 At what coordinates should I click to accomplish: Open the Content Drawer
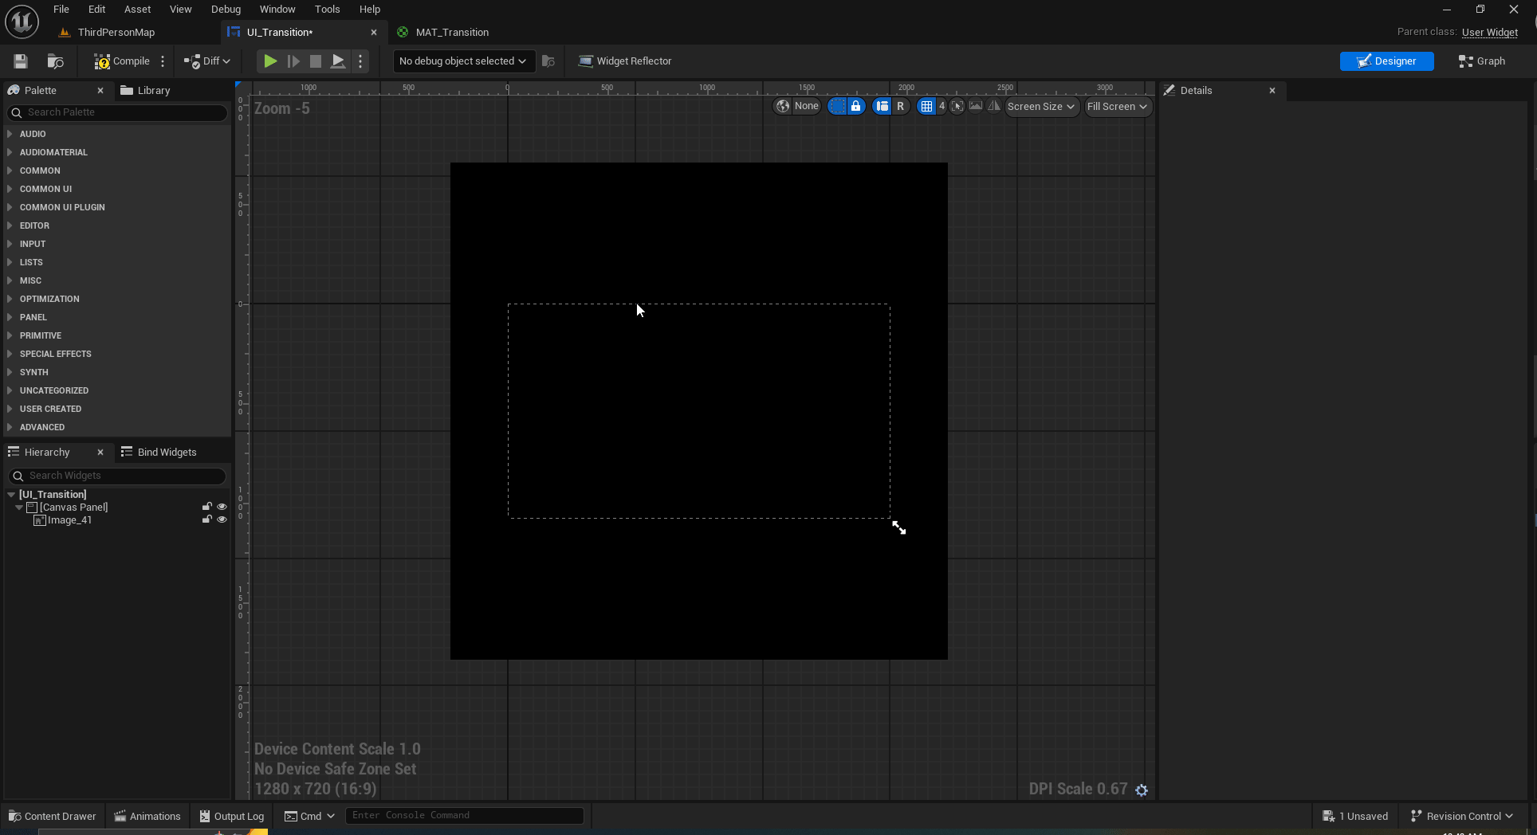pos(52,816)
